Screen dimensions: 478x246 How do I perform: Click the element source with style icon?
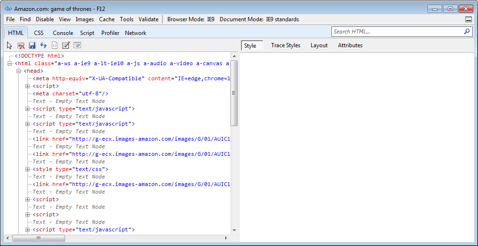click(x=55, y=45)
